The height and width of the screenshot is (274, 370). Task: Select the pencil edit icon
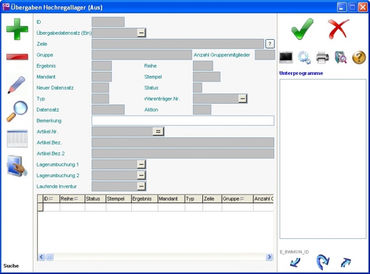point(17,84)
